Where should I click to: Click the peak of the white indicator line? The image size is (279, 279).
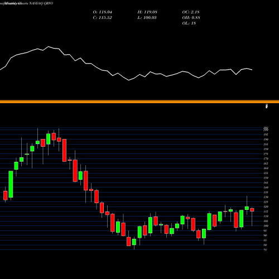[49, 46]
